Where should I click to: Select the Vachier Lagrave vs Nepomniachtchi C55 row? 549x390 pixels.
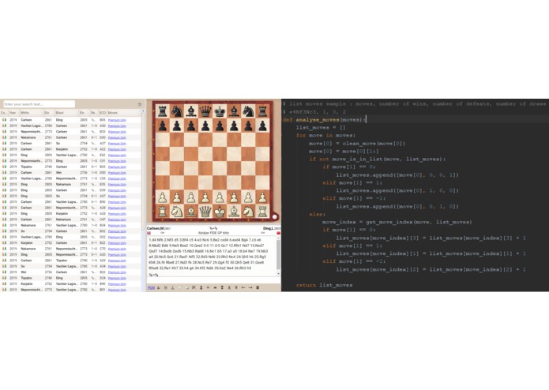coord(71,178)
